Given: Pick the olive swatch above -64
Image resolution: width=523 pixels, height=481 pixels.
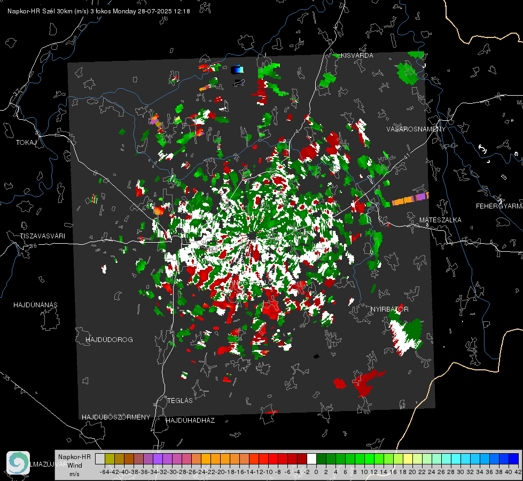Looking at the screenshot, I should 110,459.
